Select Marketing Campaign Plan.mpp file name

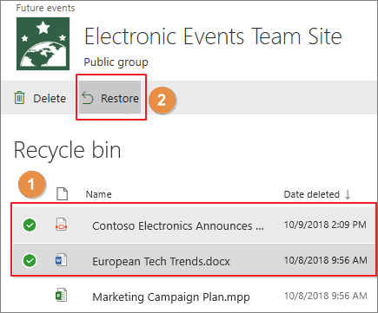[x=171, y=297]
